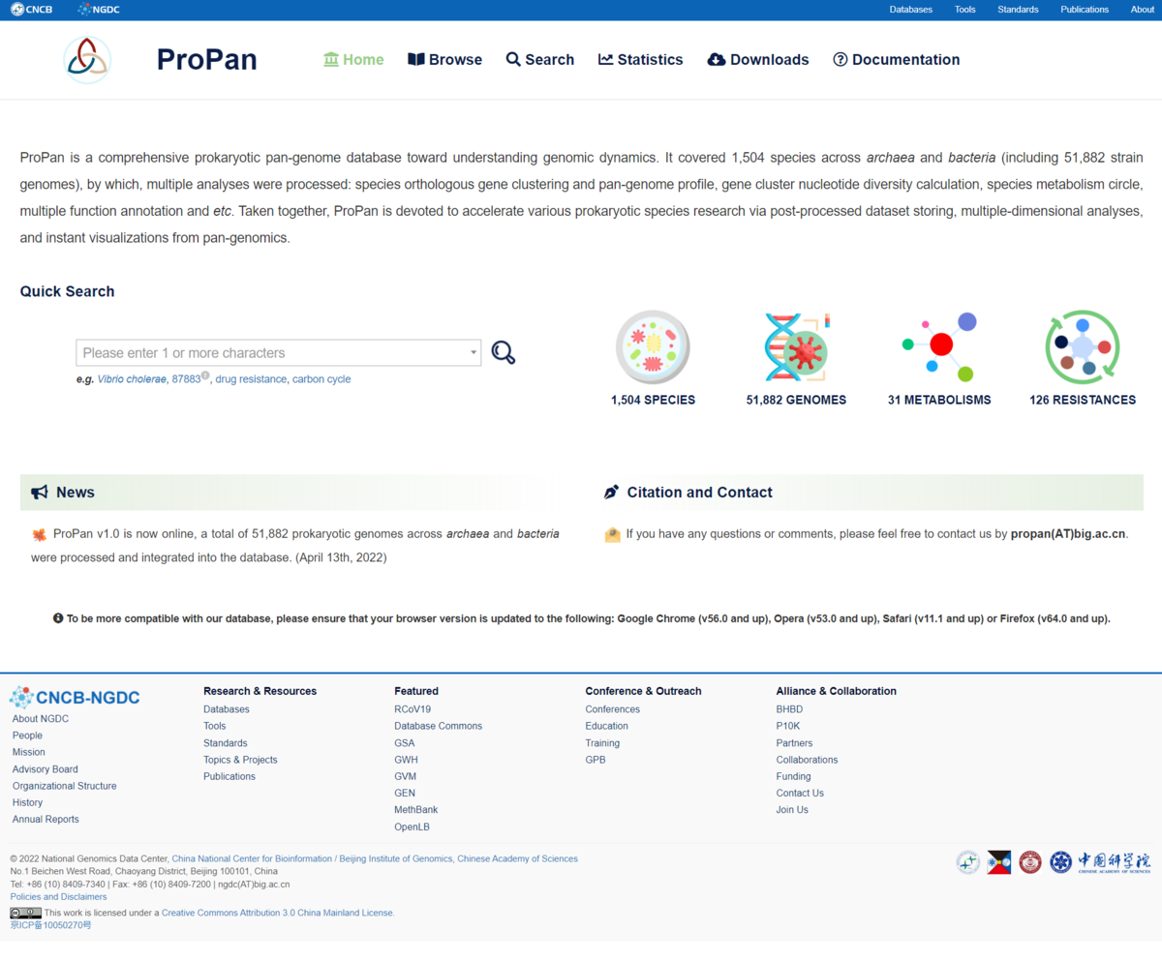Image resolution: width=1162 pixels, height=961 pixels.
Task: Open Creative Commons Attribution 3.0 license link
Action: (x=277, y=913)
